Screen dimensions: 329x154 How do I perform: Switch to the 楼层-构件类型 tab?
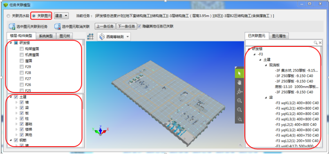(x=21, y=36)
